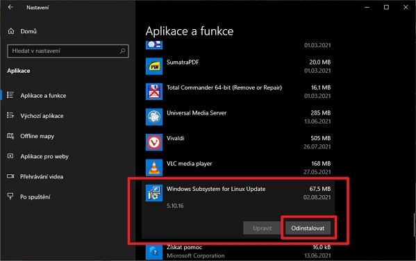Click the Aplikace pro weby icon
416x261 pixels.
pos(10,156)
